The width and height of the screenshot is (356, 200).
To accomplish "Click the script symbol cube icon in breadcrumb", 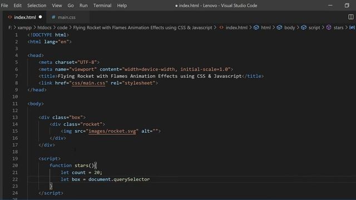I will click(304, 27).
